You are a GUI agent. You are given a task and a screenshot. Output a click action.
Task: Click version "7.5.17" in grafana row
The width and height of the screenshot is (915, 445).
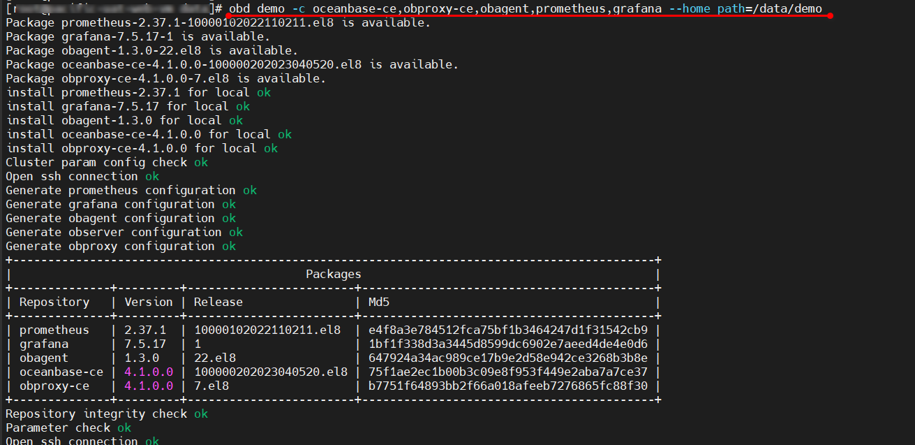coord(145,344)
